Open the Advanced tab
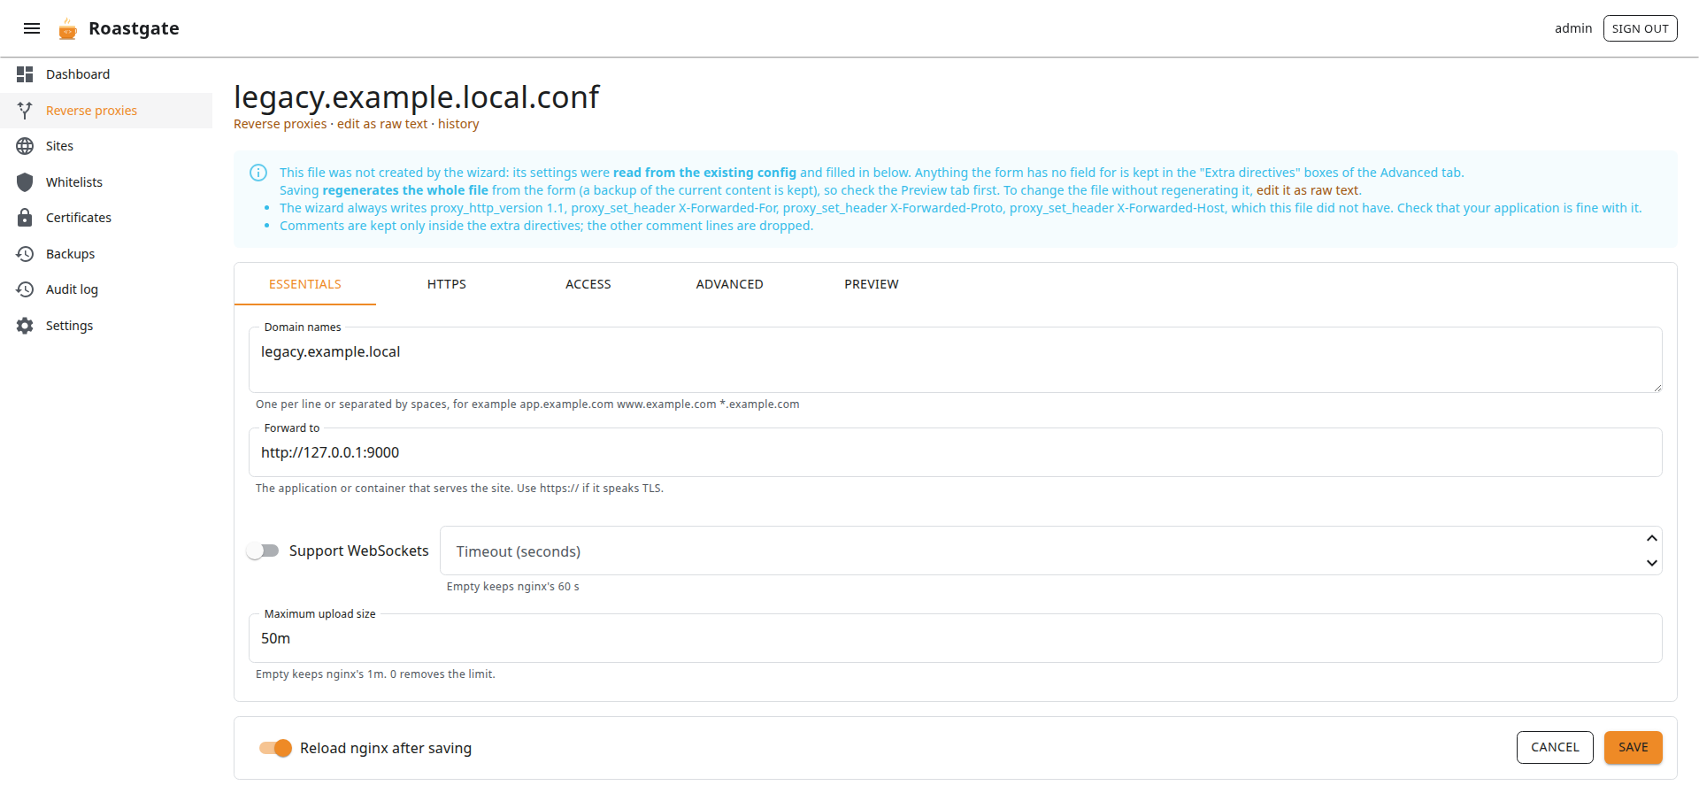This screenshot has width=1699, height=801. (730, 284)
